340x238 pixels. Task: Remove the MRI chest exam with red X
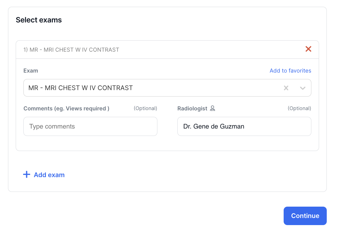click(x=308, y=49)
